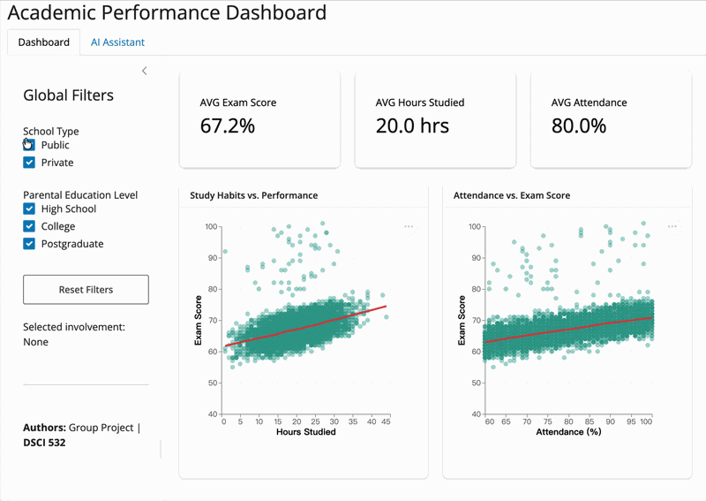Click red regression line in Attendance chart
Screen dimensions: 706x501
pos(574,327)
